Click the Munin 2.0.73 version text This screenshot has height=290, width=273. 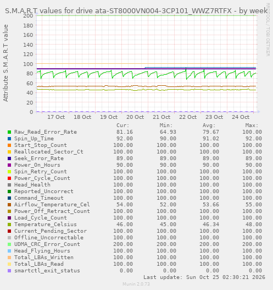(136, 284)
